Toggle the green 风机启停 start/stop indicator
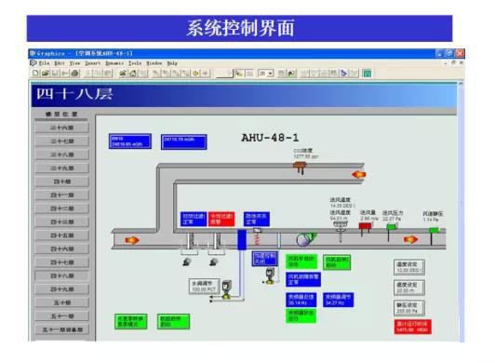Image resolution: width=495 pixels, height=363 pixels. (x=337, y=262)
